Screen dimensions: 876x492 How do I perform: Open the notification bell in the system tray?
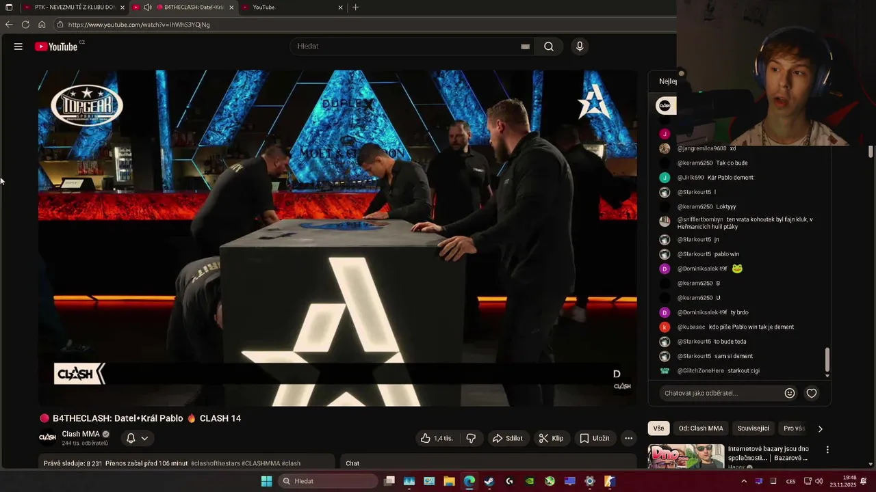click(x=864, y=481)
